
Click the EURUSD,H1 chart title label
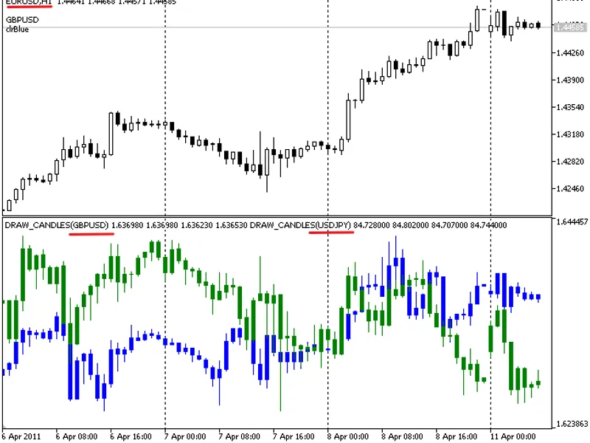point(29,2)
